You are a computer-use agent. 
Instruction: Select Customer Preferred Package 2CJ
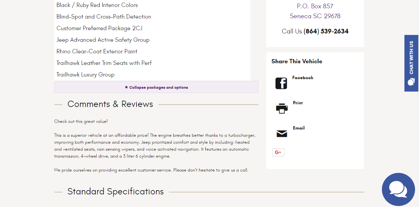coord(99,28)
